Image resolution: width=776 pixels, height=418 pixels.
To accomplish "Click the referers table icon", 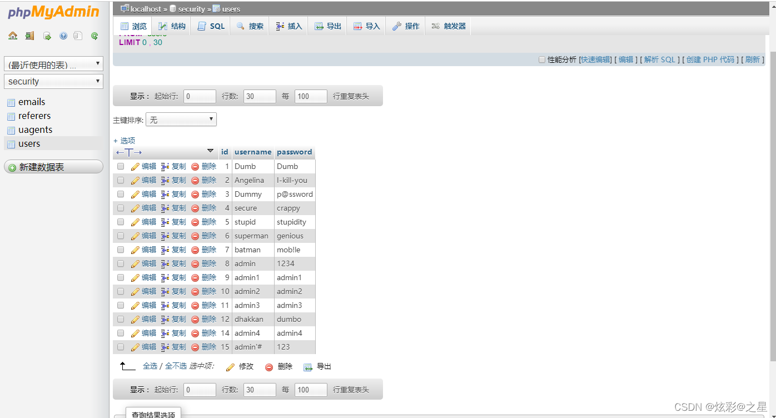I will [x=11, y=116].
